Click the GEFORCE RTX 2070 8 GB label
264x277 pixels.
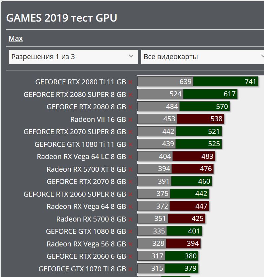point(86,182)
